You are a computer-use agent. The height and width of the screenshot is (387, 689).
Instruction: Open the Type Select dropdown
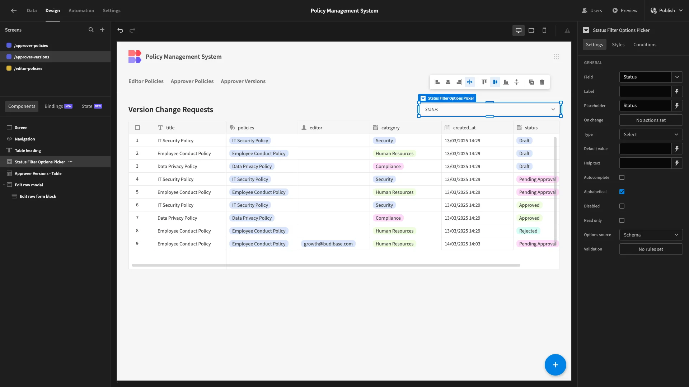[x=651, y=134]
